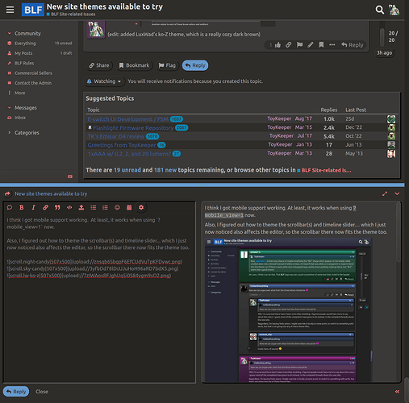Screen dimensions: 409x403
Task: Click the Flag topic button
Action: [167, 65]
